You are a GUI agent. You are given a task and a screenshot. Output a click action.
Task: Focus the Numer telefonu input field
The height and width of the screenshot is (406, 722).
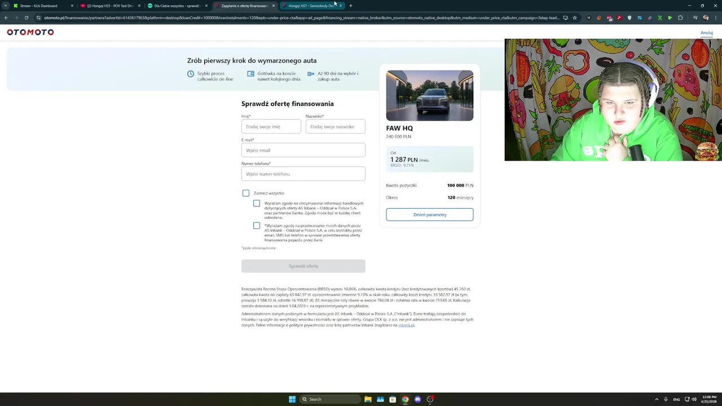point(303,174)
